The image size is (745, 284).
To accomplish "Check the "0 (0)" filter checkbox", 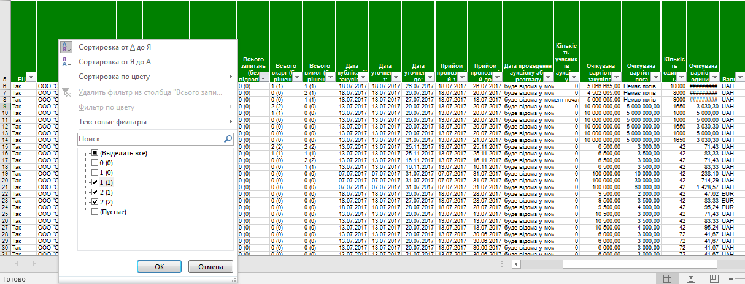I will pos(95,163).
